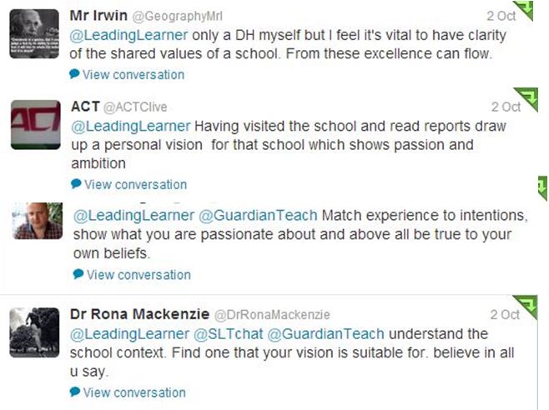Click the third tweet's profile photo

(x=37, y=220)
